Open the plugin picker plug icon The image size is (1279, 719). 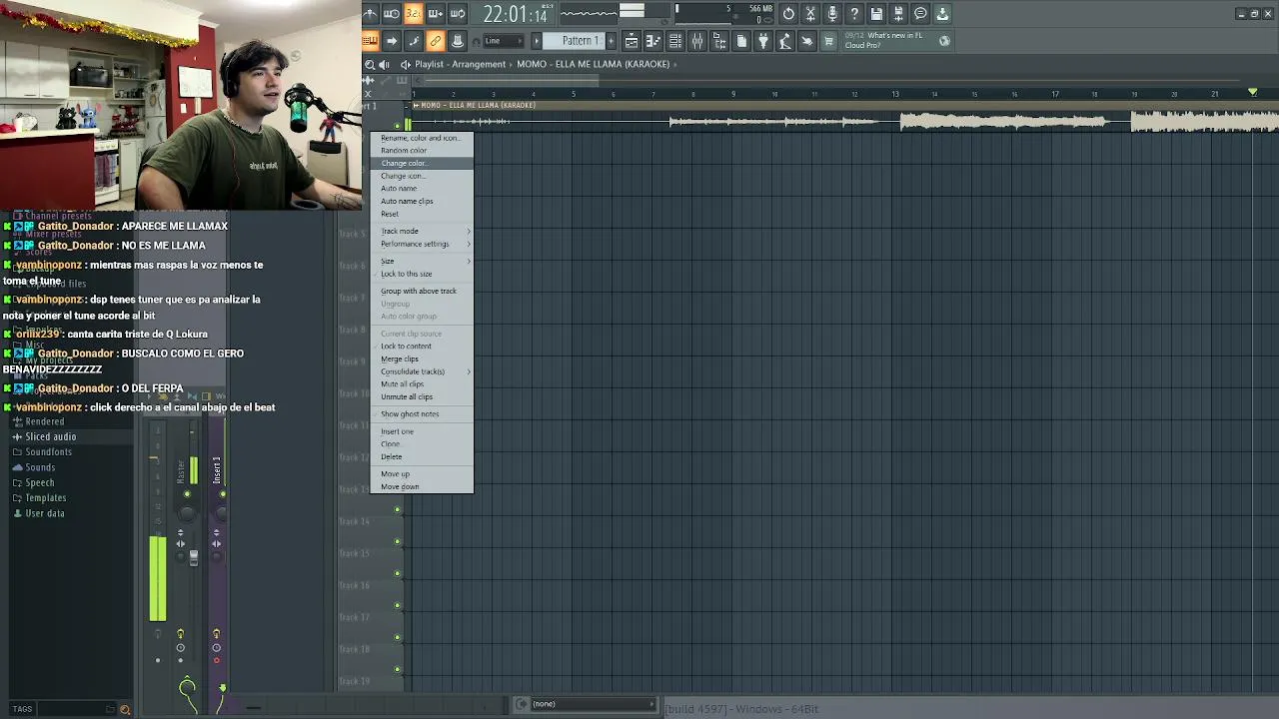(x=763, y=41)
